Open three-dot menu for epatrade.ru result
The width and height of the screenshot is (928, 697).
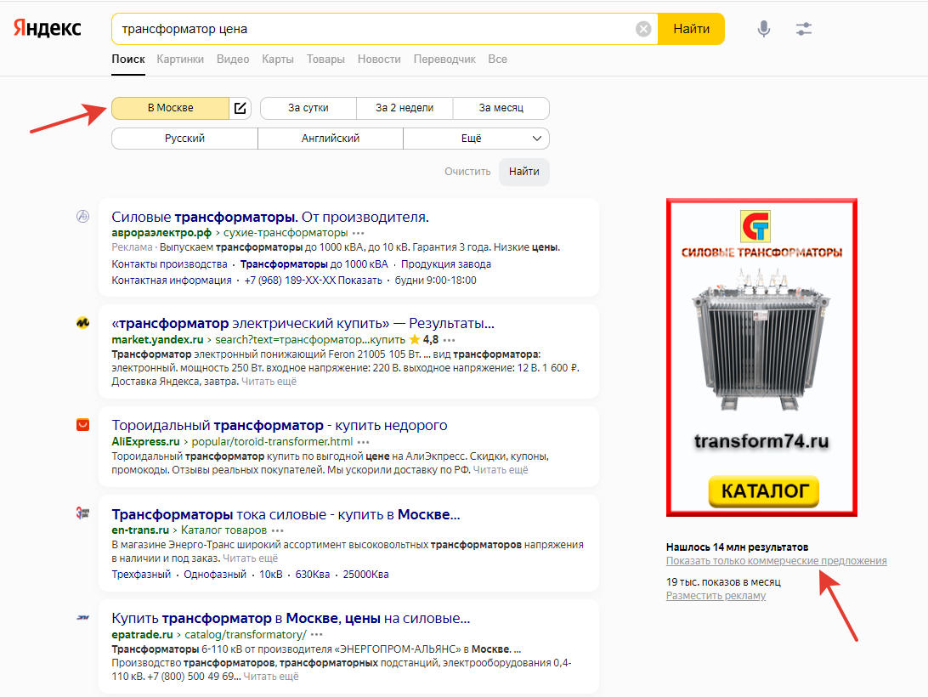point(317,635)
